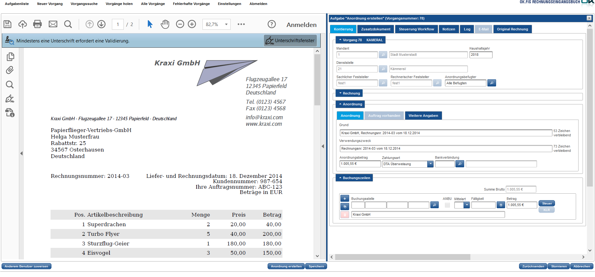Image resolution: width=595 pixels, height=277 pixels.
Task: Open the Vorgangssuche menu
Action: tap(84, 4)
